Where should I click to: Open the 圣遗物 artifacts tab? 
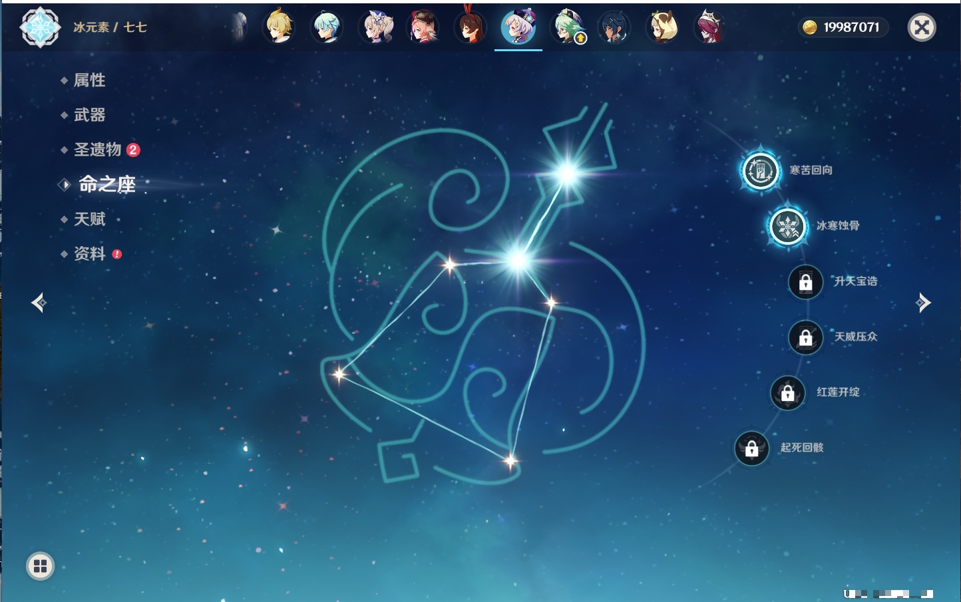tap(97, 150)
